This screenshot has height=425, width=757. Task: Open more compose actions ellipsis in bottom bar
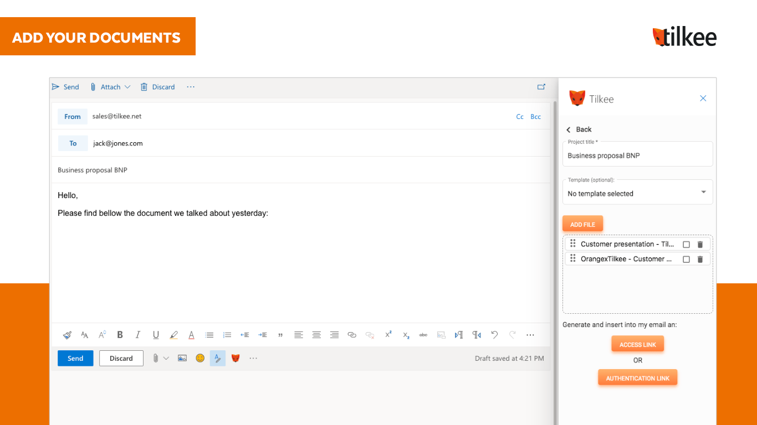coord(253,358)
